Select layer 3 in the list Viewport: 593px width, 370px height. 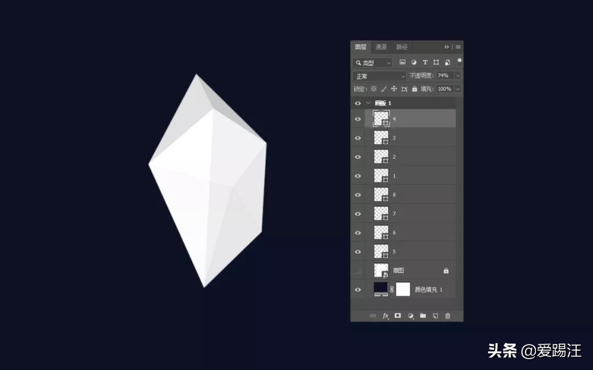[410, 138]
